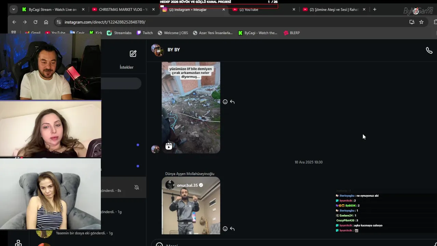Open the conversation showing "gönderdi. · 8s"
The width and height of the screenshot is (437, 246).
click(124, 187)
